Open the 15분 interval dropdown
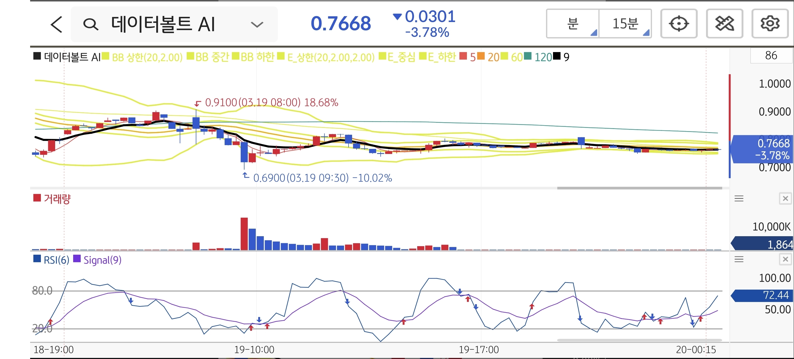The image size is (794, 359). 625,24
